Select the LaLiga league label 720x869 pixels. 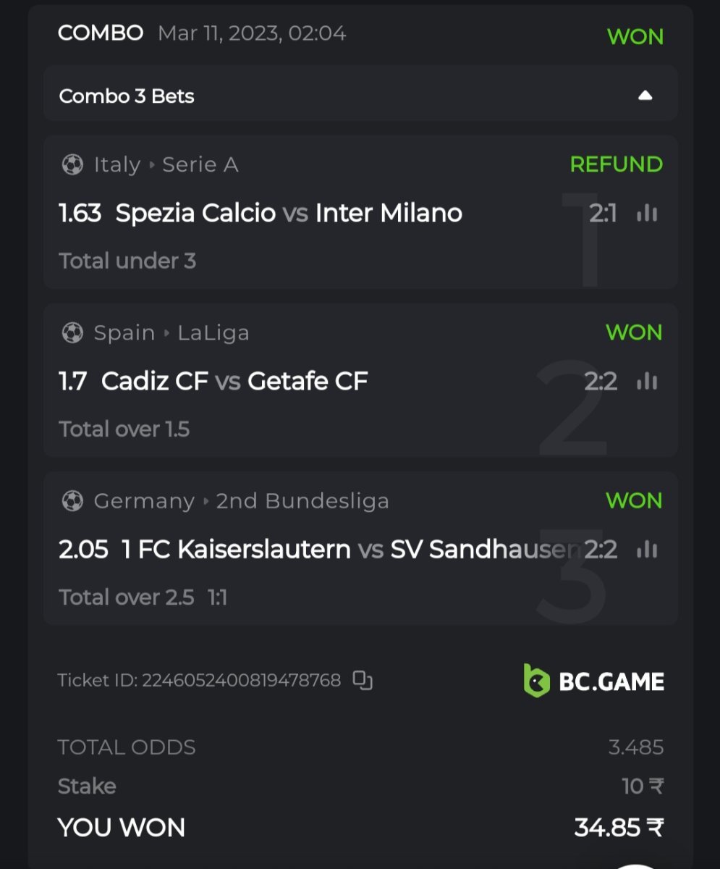pos(213,333)
